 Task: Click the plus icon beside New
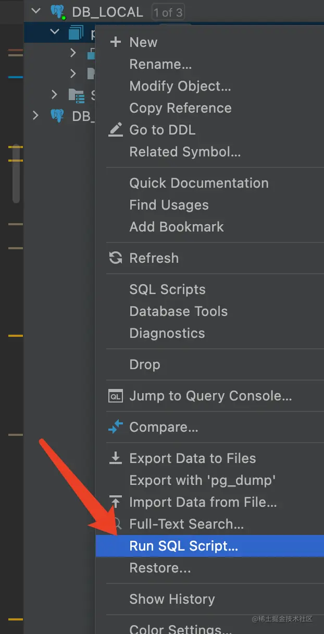tap(115, 42)
